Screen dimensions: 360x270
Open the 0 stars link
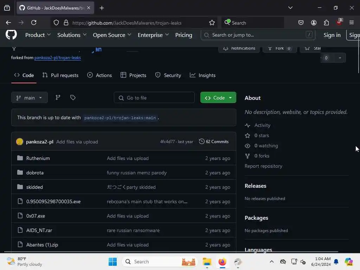[x=257, y=135]
